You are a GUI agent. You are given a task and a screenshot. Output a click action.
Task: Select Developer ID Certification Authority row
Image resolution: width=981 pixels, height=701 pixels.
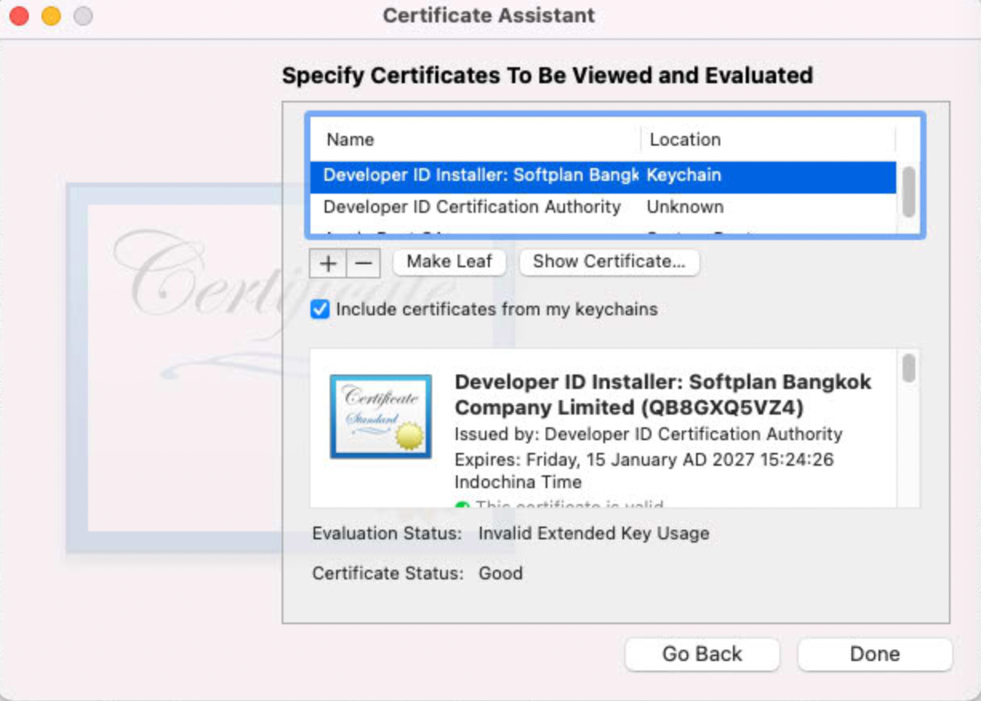click(x=472, y=207)
